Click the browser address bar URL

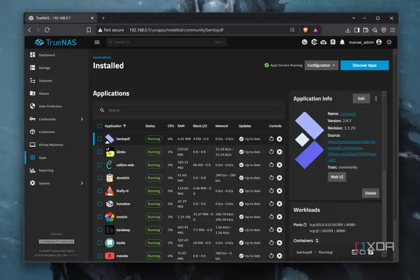point(176,30)
